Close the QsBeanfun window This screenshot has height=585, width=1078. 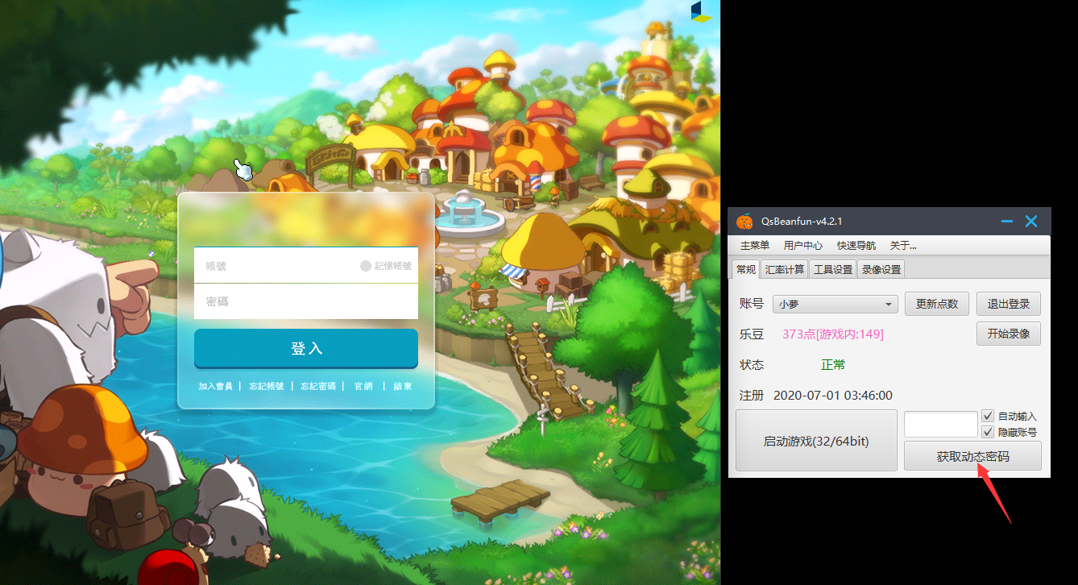(1030, 222)
